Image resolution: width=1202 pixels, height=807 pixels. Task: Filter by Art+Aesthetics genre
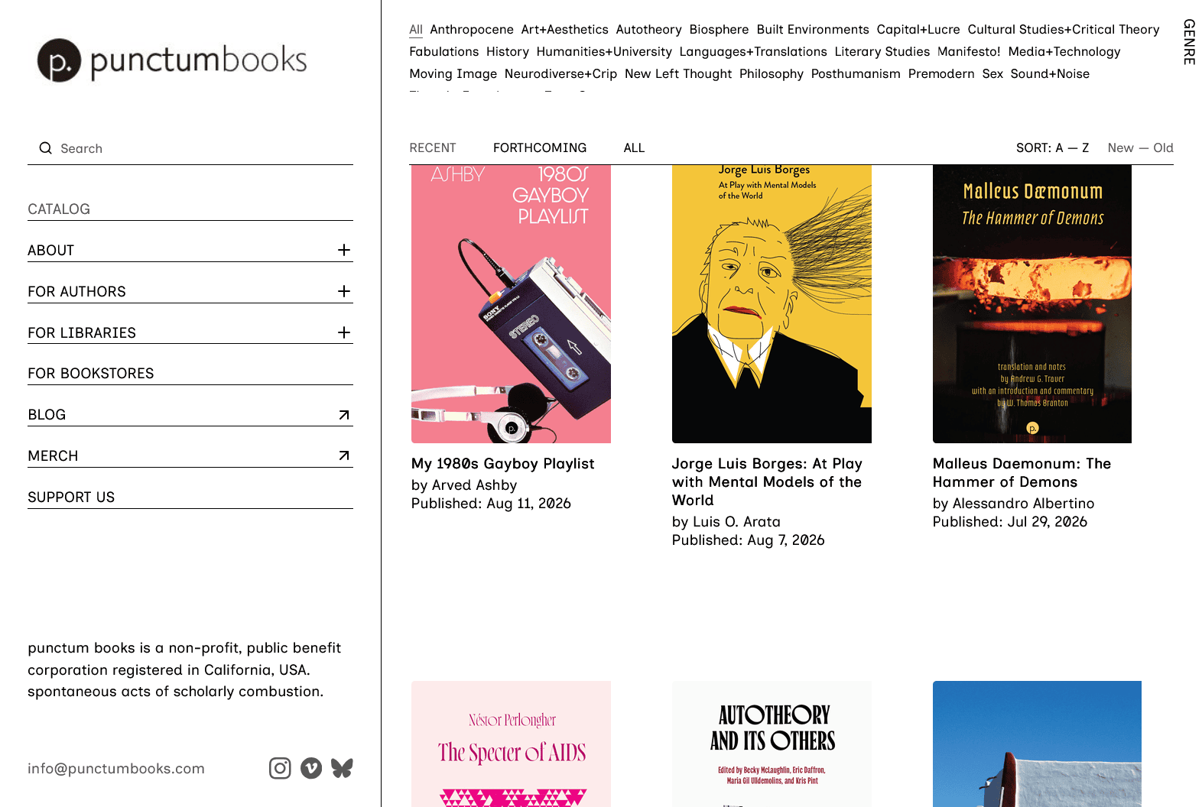tap(565, 30)
